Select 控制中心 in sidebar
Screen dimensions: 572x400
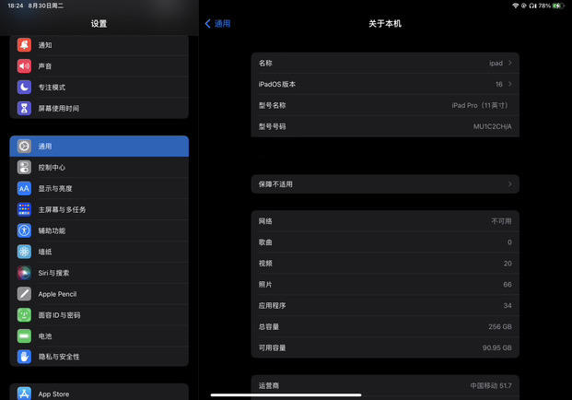pos(99,167)
